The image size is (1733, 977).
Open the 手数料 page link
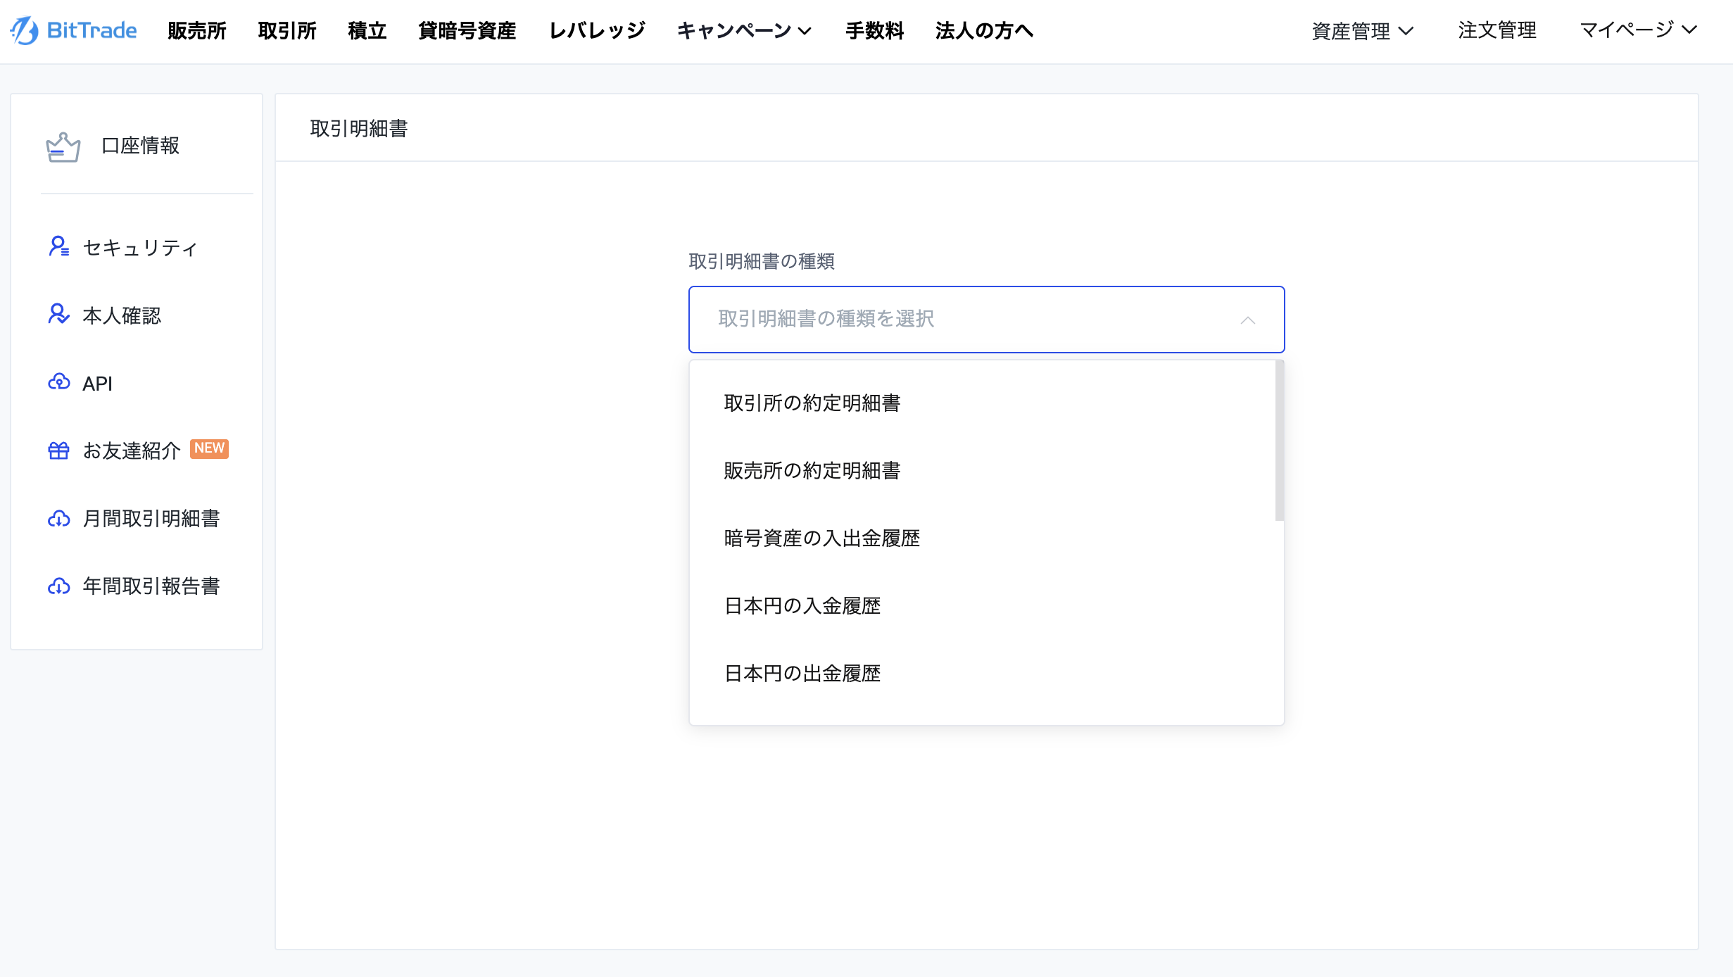click(x=874, y=31)
